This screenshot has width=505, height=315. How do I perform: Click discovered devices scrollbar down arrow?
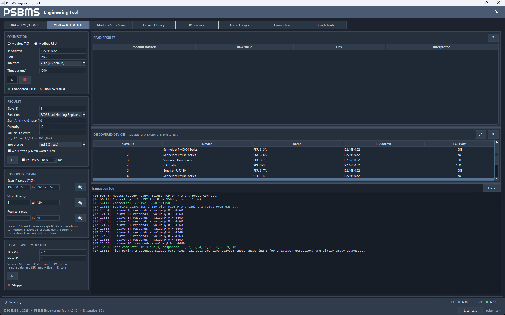497,178
